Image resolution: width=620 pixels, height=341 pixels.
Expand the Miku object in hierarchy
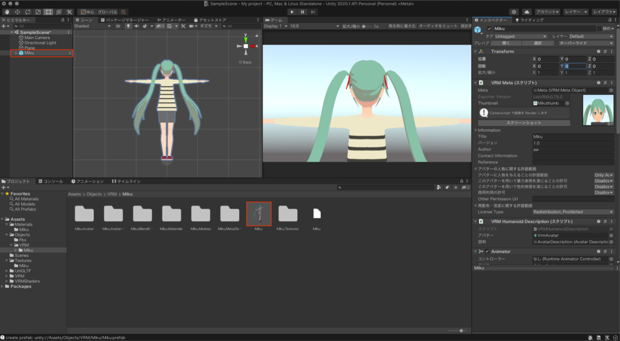[16, 53]
